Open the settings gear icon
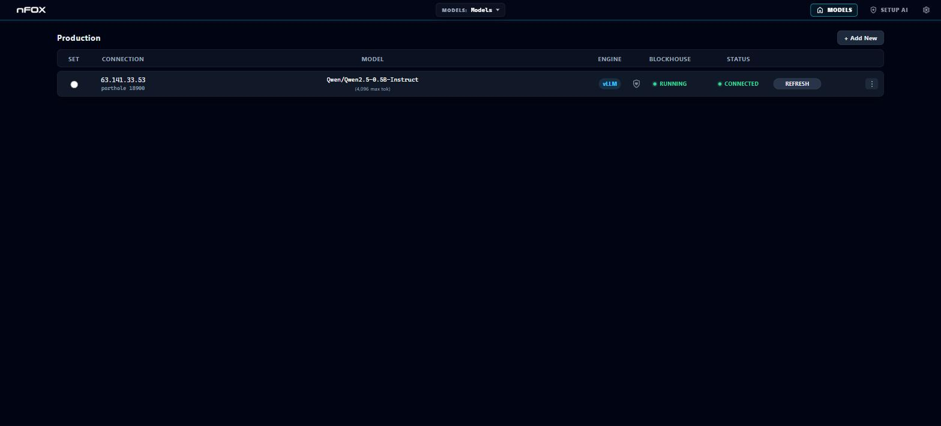The width and height of the screenshot is (941, 426). [926, 10]
